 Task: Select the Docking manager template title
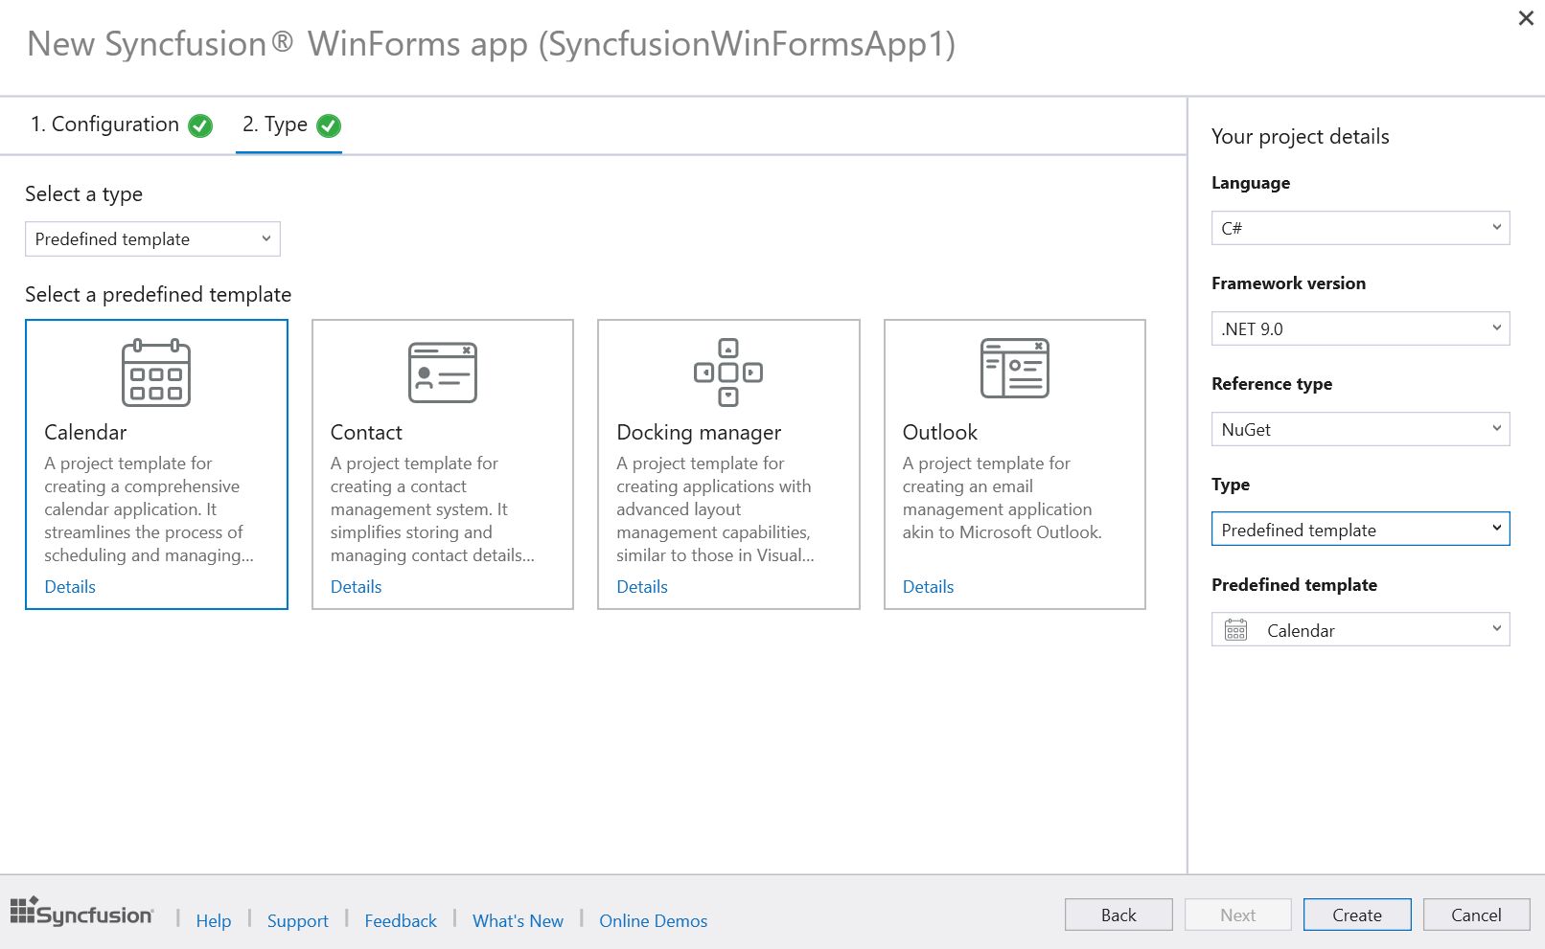tap(699, 433)
